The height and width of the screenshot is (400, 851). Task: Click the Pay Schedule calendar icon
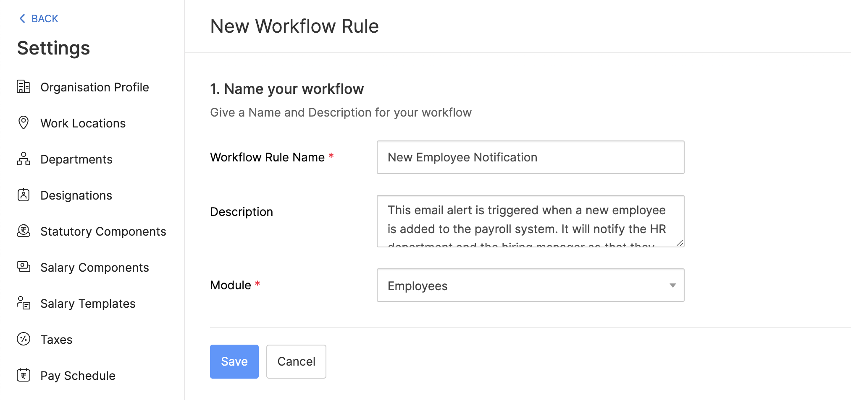click(24, 375)
